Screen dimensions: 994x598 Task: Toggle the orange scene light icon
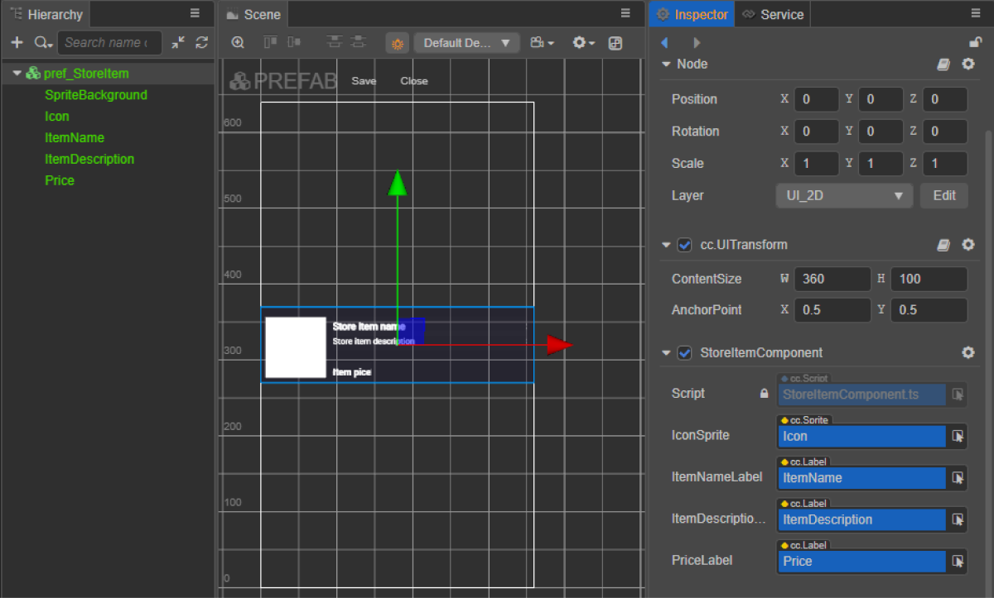398,44
